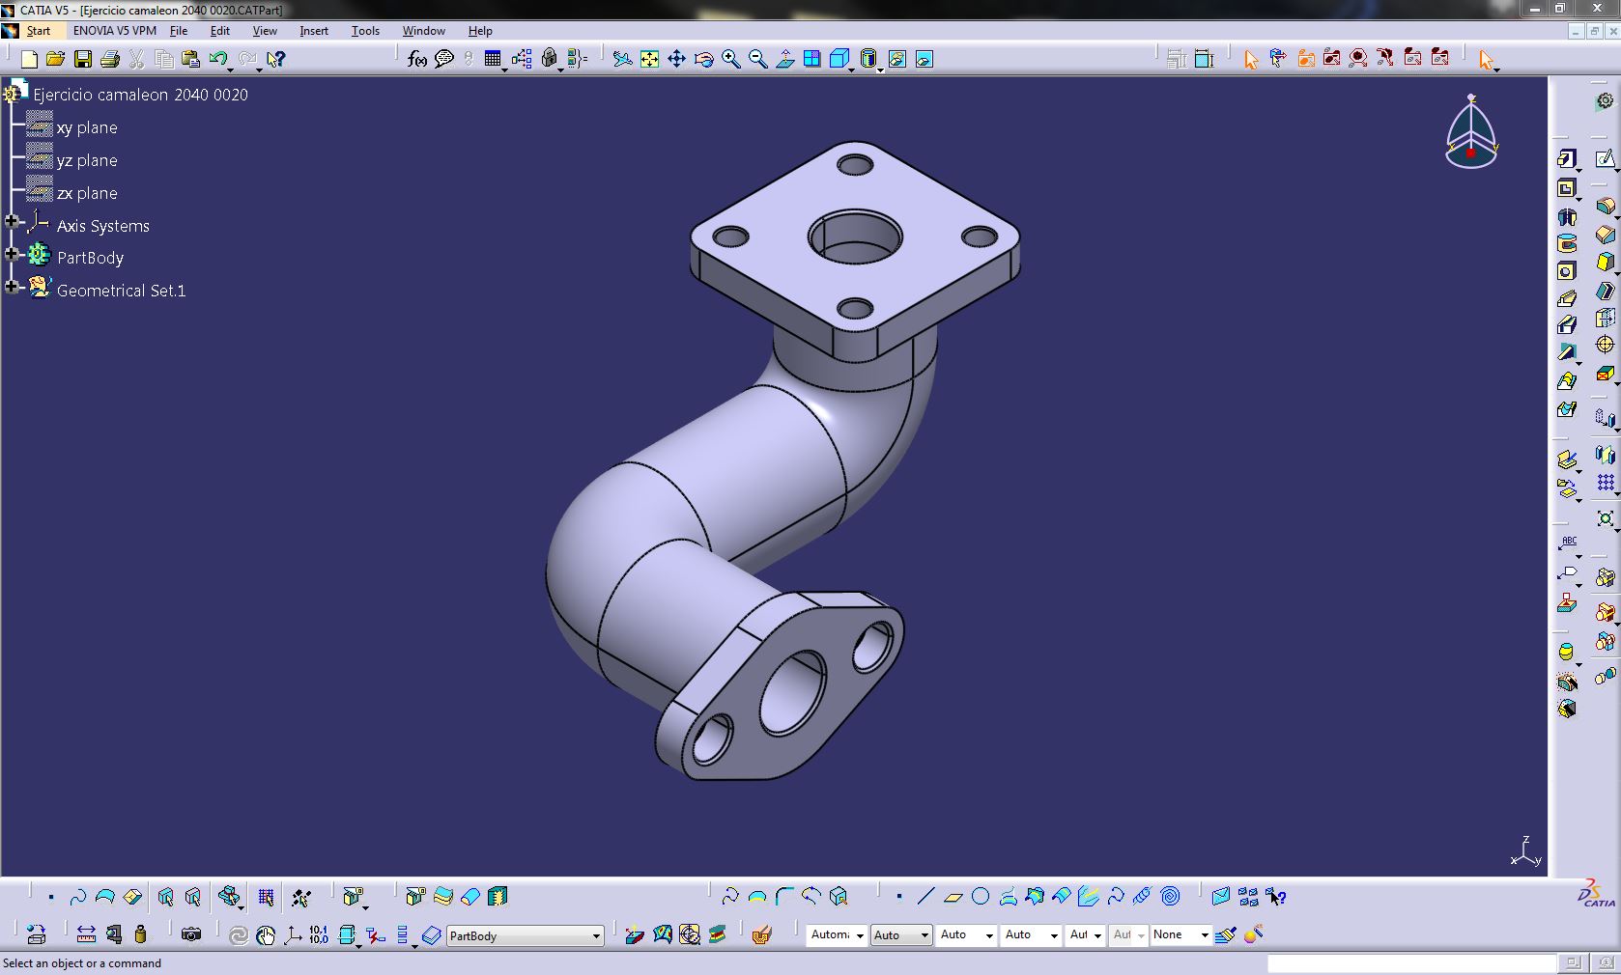1621x975 pixels.
Task: Click the Sketch icon on right toolbar
Action: tap(1605, 158)
